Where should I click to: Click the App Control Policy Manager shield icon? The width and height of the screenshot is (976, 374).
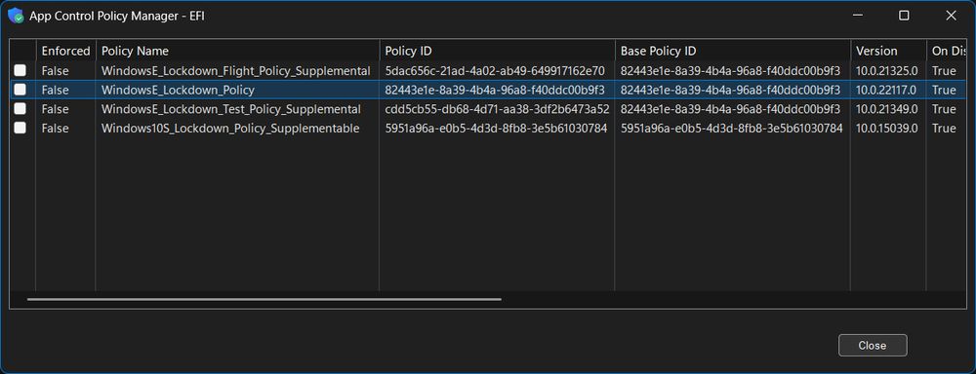click(16, 16)
